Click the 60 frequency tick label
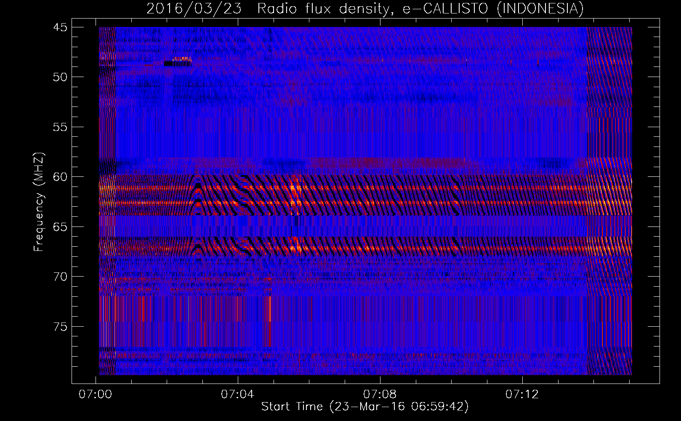681x421 pixels. [60, 177]
